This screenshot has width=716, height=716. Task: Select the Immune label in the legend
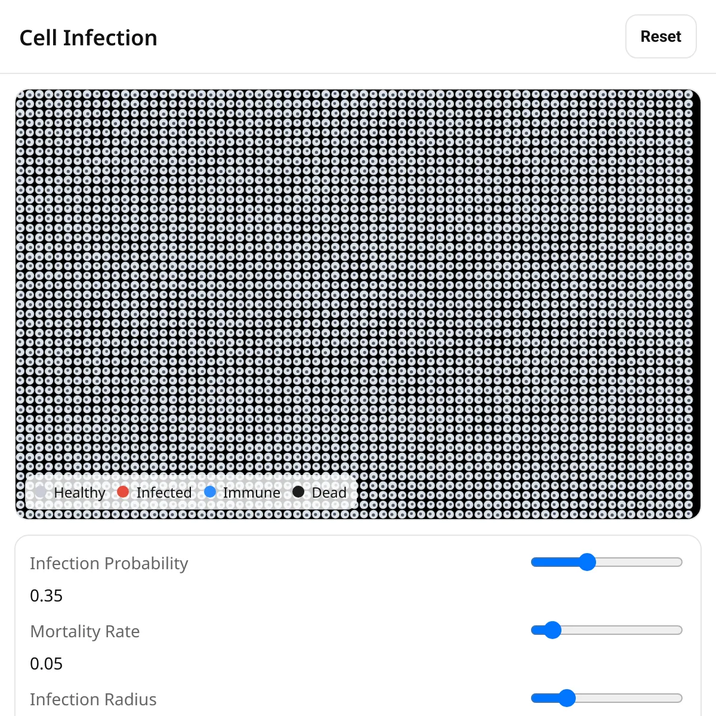251,492
